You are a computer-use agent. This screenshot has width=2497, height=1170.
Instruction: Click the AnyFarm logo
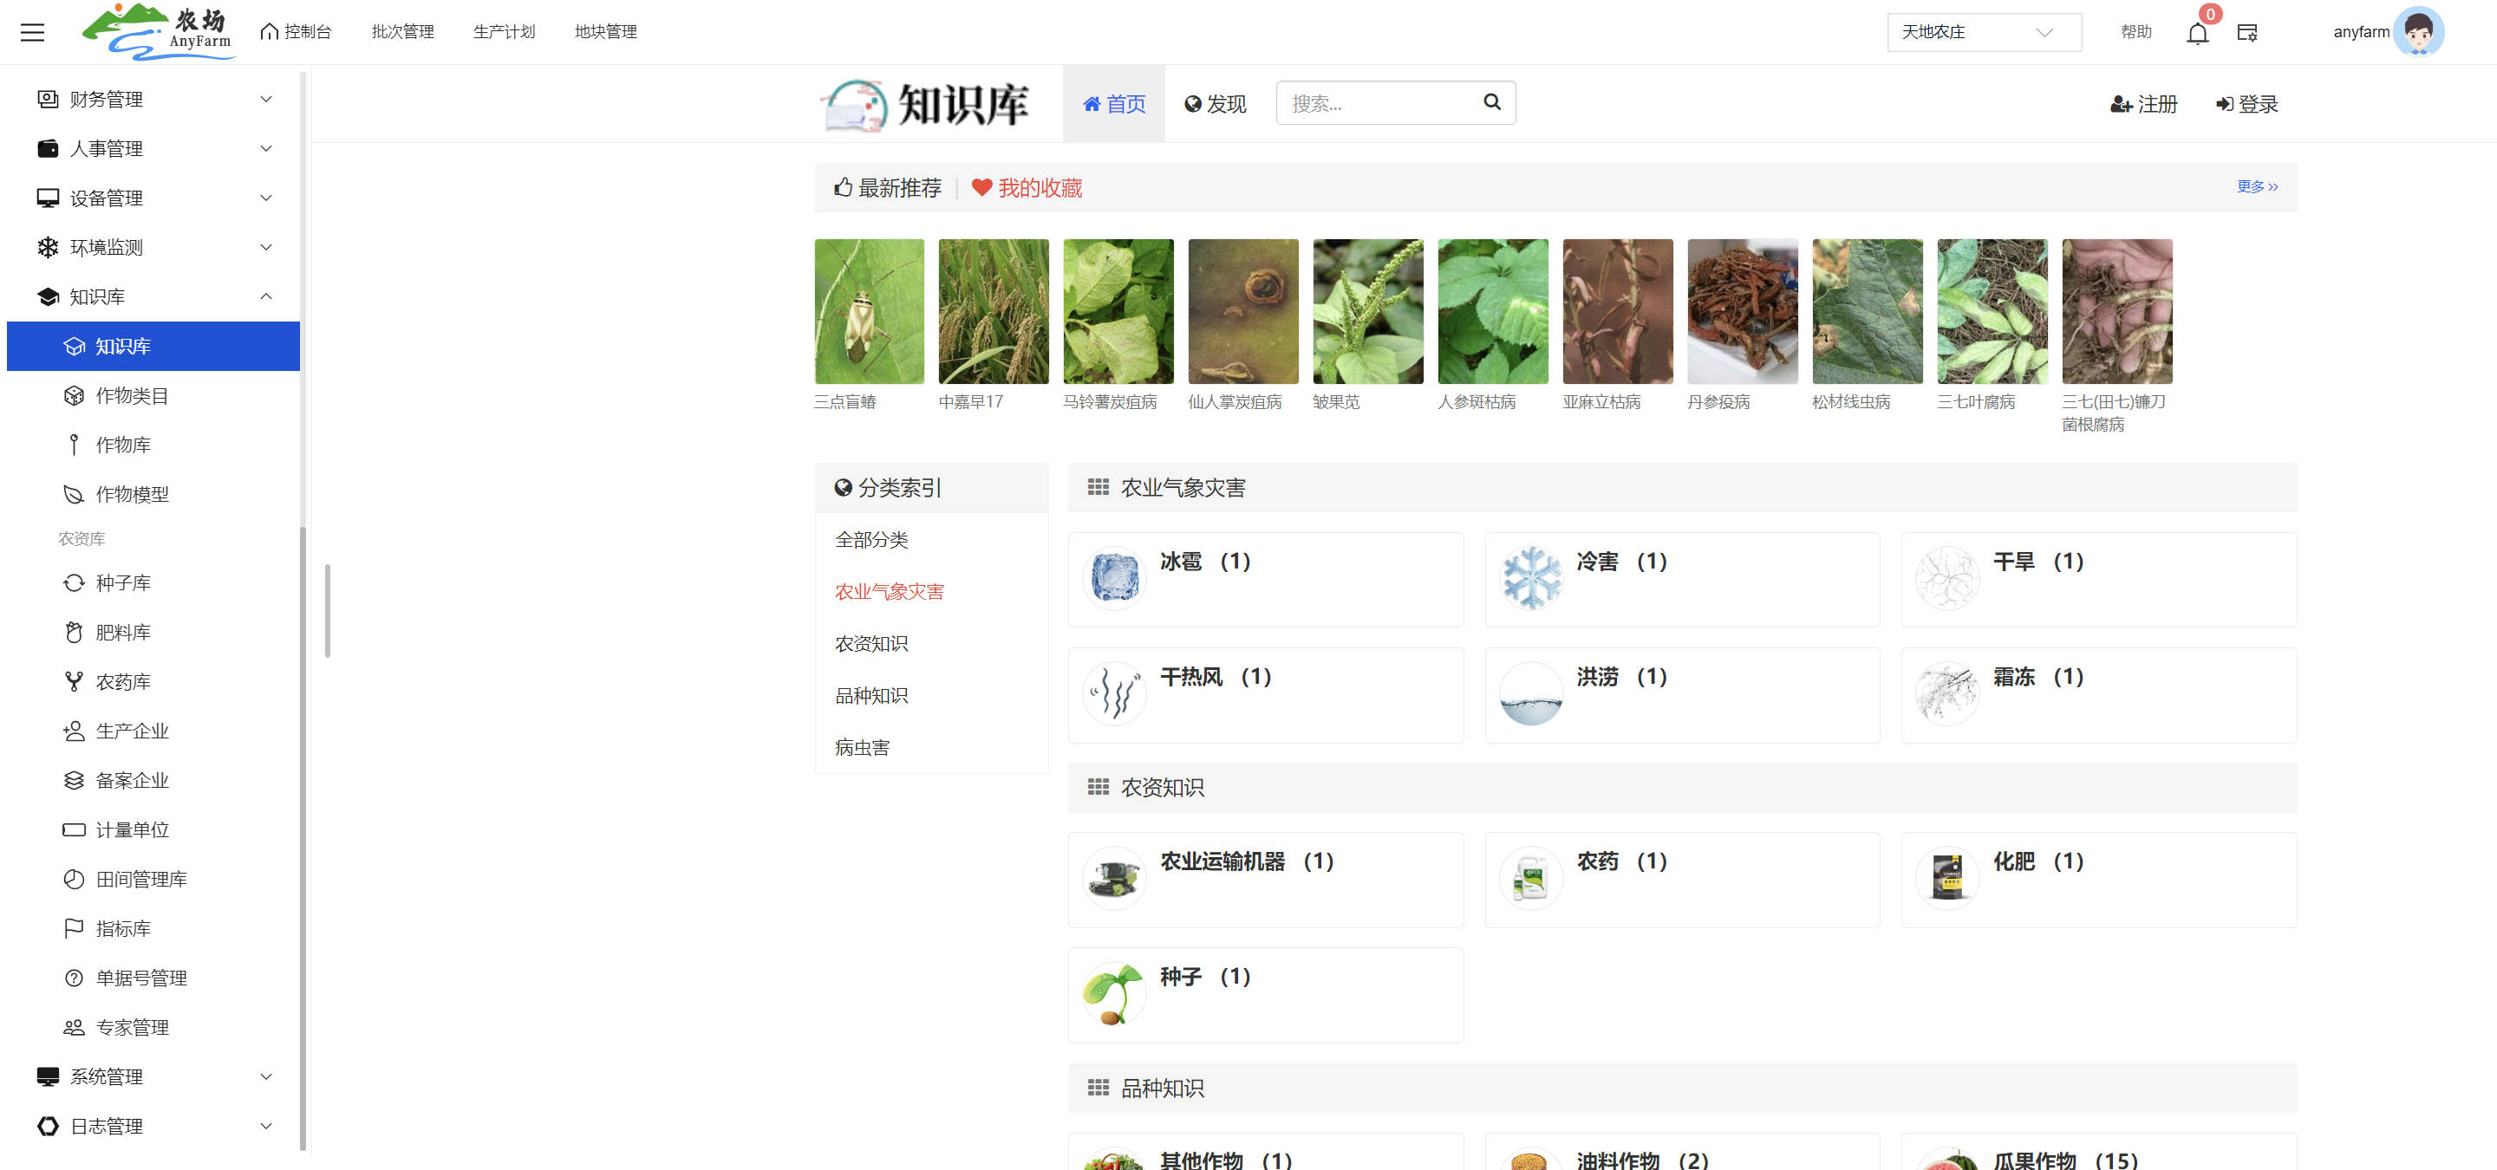click(159, 32)
